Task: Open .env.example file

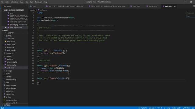Action: click(x=11, y=85)
